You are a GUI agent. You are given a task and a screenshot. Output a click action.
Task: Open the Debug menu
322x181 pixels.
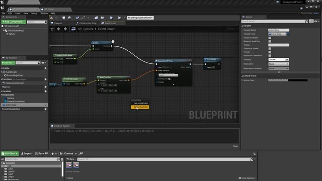coord(34,14)
